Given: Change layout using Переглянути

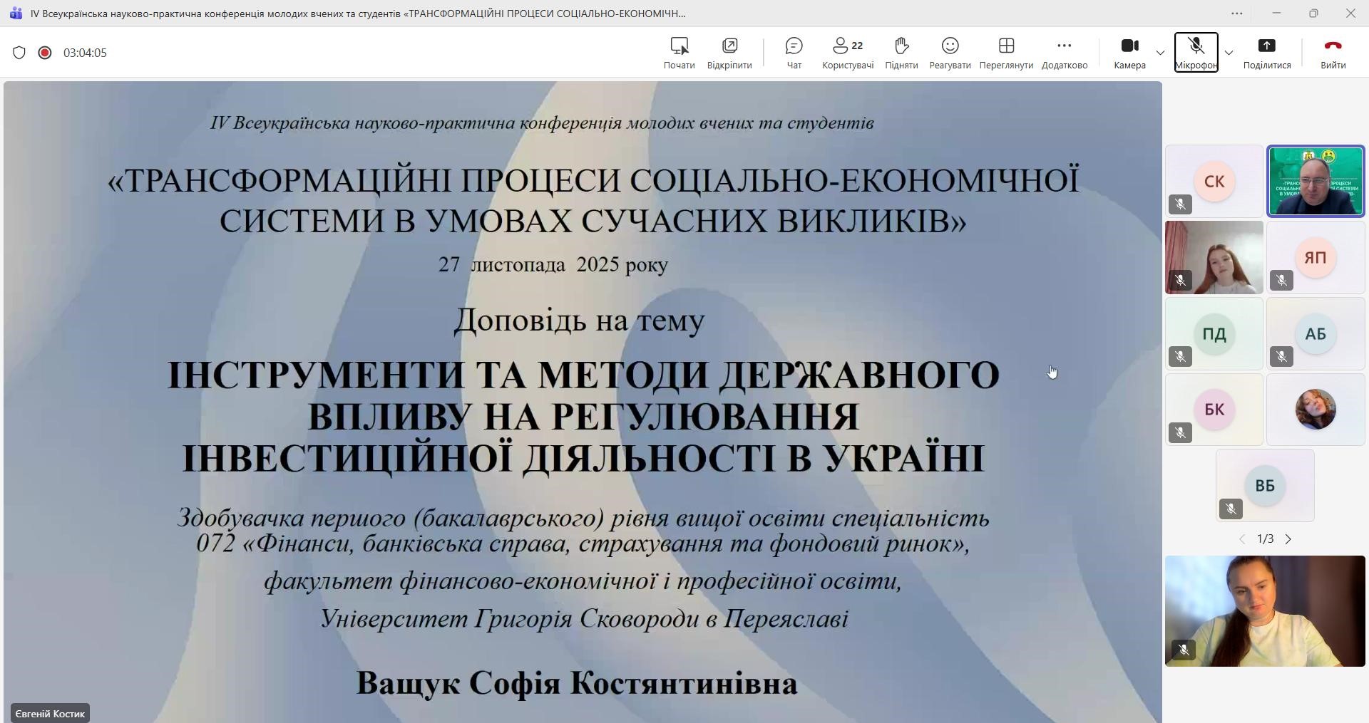Looking at the screenshot, I should tap(1006, 53).
